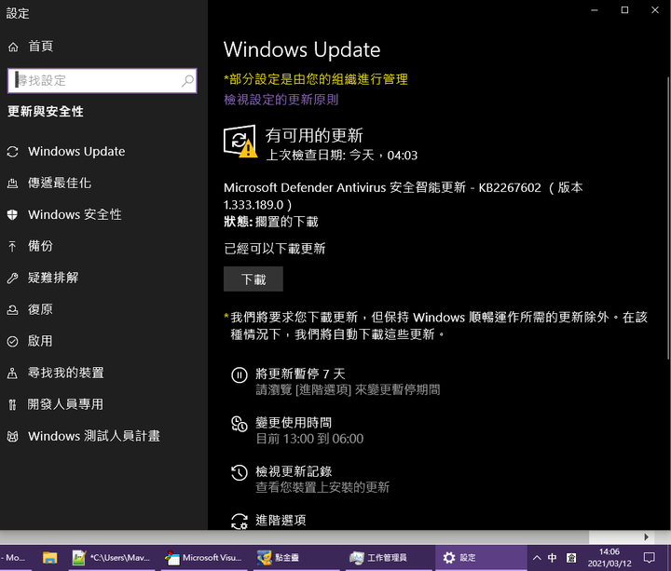The image size is (671, 571).
Task: Click the text 上次檢查日期: 今天，04:03
Action: tap(341, 155)
